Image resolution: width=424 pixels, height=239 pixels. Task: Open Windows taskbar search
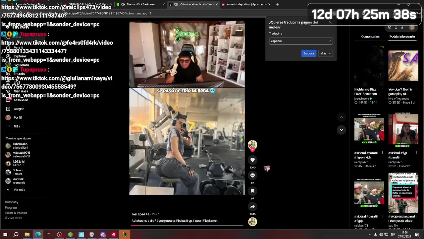16,235
